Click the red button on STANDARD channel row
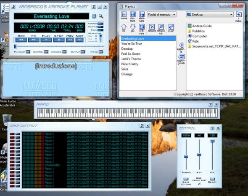Viewport: 248px width, 196px height. [12, 165]
